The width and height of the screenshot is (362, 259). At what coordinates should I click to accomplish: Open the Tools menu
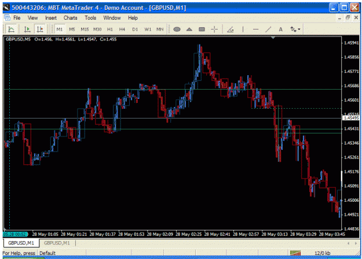click(x=90, y=18)
